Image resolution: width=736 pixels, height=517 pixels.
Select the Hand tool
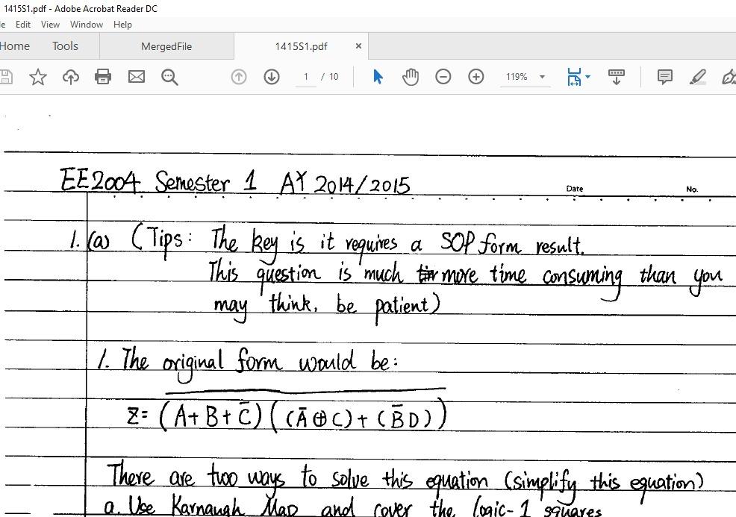click(x=411, y=76)
